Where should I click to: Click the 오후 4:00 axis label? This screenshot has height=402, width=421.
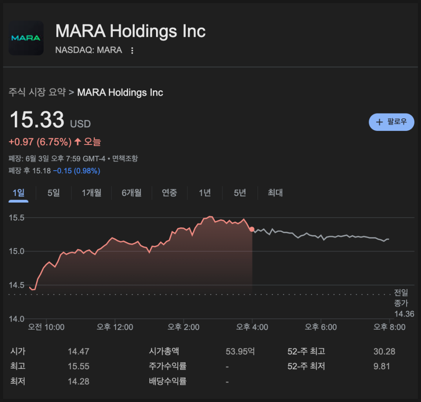[x=252, y=327]
